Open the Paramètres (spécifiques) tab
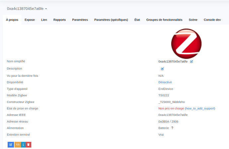 pos(111,20)
